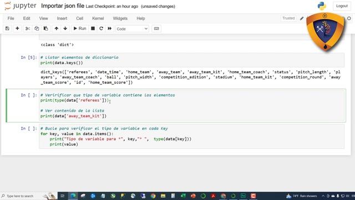Place cursor in print(type(data['referees'])) line
The width and height of the screenshot is (355, 200).
pos(75,100)
